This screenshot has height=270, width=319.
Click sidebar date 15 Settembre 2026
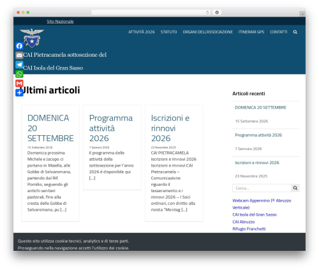click(x=251, y=121)
